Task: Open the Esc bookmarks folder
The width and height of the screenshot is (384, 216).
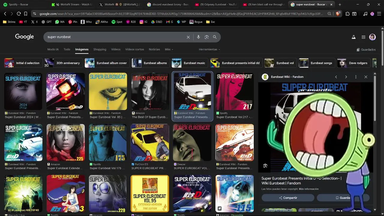Action: (x=211, y=22)
